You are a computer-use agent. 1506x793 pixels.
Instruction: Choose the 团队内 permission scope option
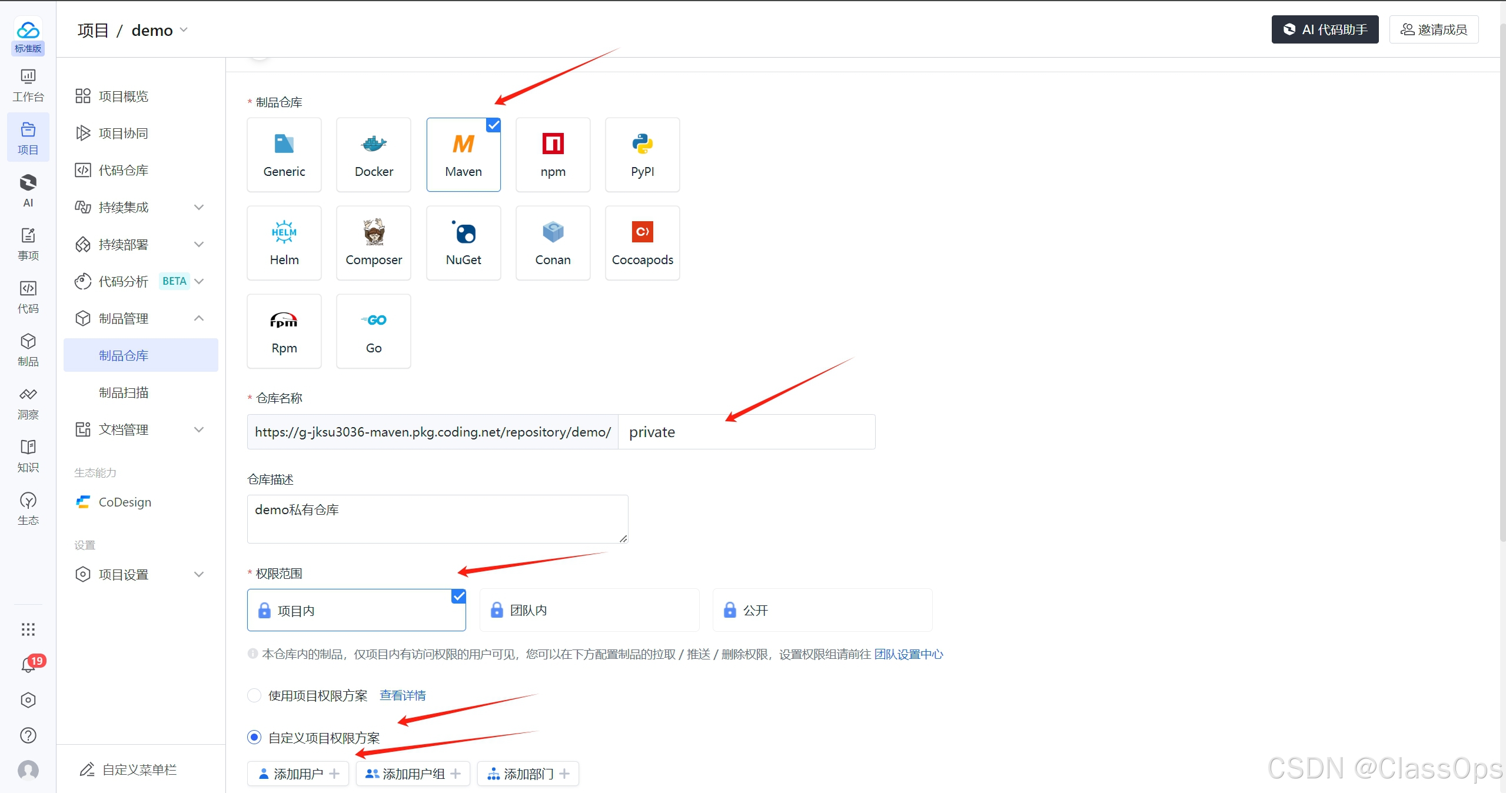[589, 610]
